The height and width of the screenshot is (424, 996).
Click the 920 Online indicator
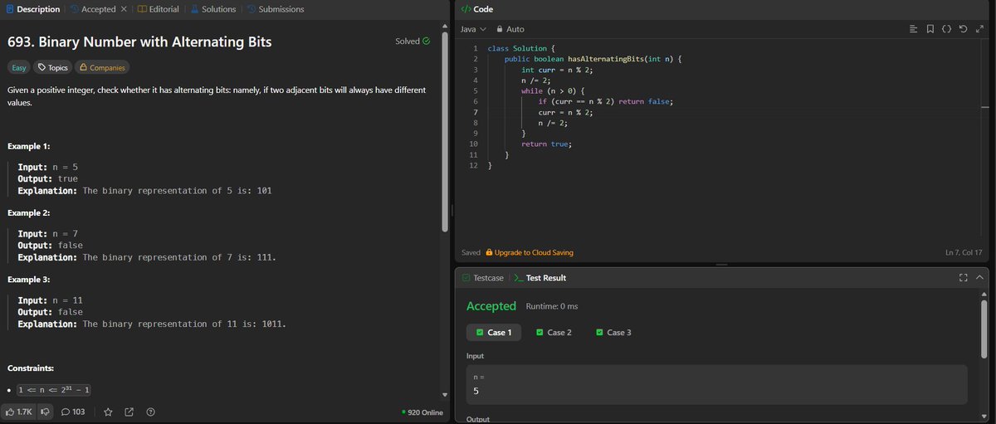coord(422,412)
